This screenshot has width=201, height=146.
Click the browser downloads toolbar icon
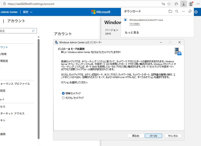(x=184, y=4)
